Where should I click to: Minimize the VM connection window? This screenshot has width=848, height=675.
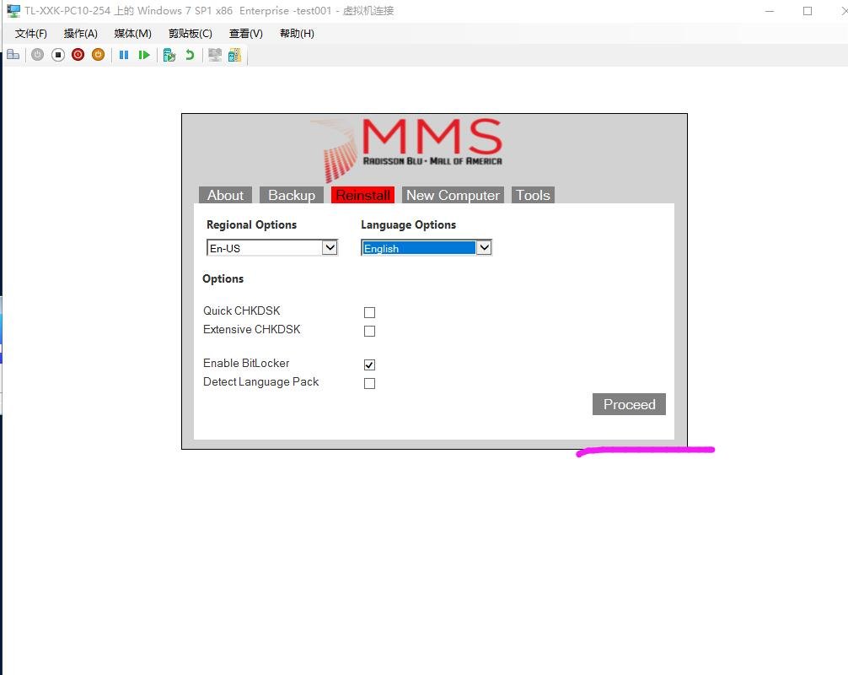pyautogui.click(x=770, y=11)
